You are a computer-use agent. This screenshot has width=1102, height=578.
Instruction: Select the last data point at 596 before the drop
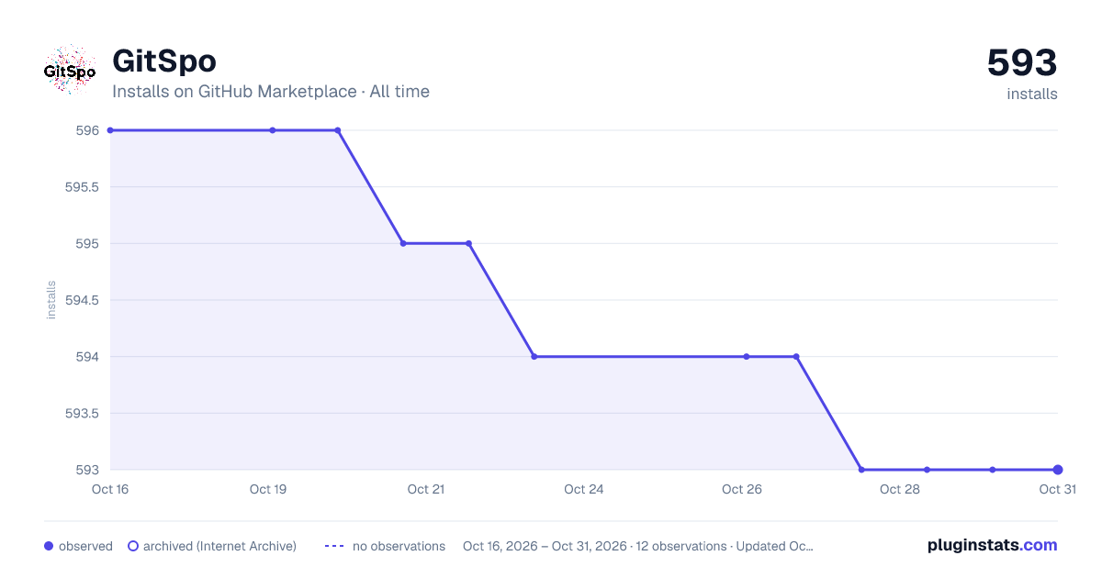(338, 130)
